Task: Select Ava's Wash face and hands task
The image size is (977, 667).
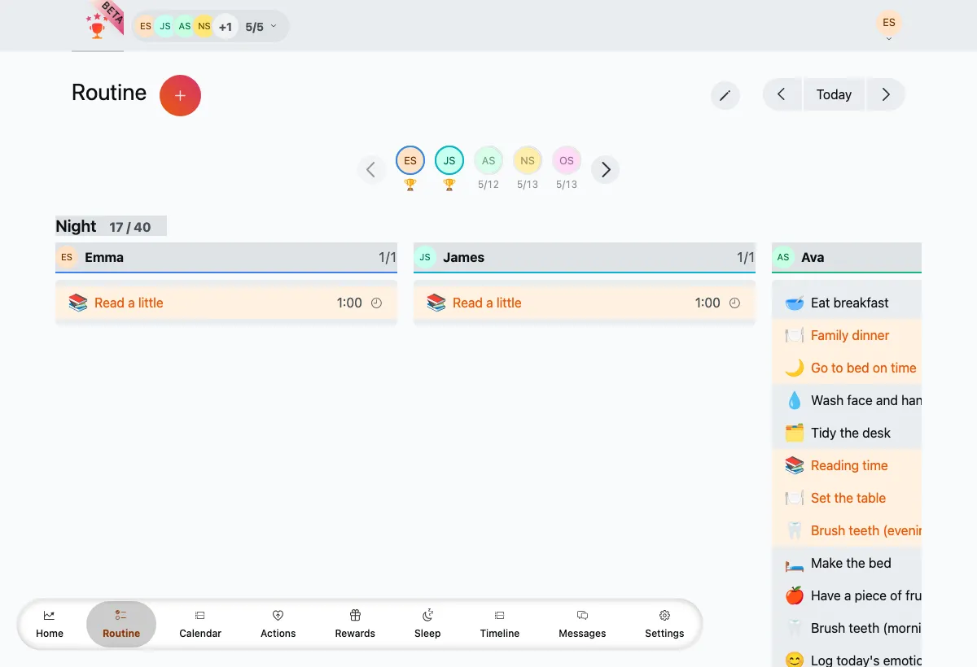Action: (x=847, y=400)
